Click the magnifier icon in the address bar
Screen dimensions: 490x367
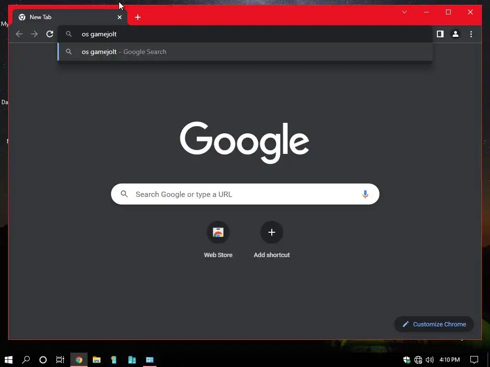click(x=69, y=34)
